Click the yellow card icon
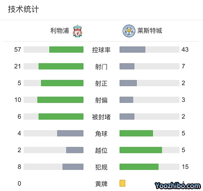 point(122,184)
